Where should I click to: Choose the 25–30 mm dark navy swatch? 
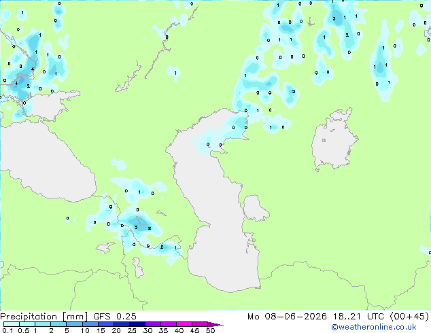pyautogui.click(x=137, y=324)
